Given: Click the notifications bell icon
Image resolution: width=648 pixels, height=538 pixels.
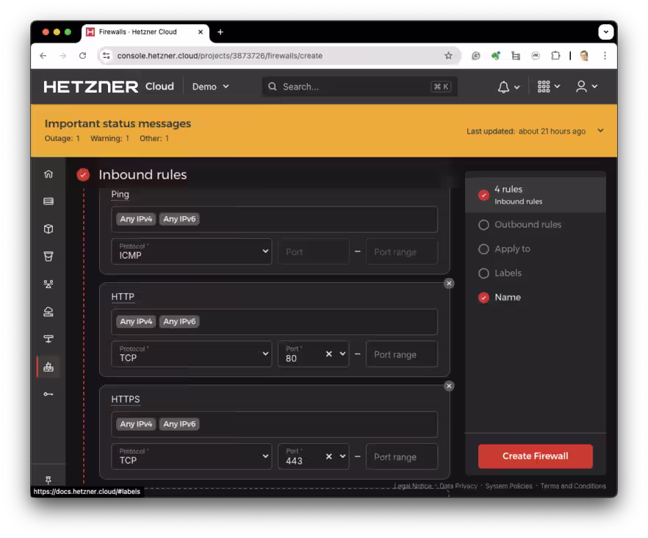Looking at the screenshot, I should click(x=504, y=87).
